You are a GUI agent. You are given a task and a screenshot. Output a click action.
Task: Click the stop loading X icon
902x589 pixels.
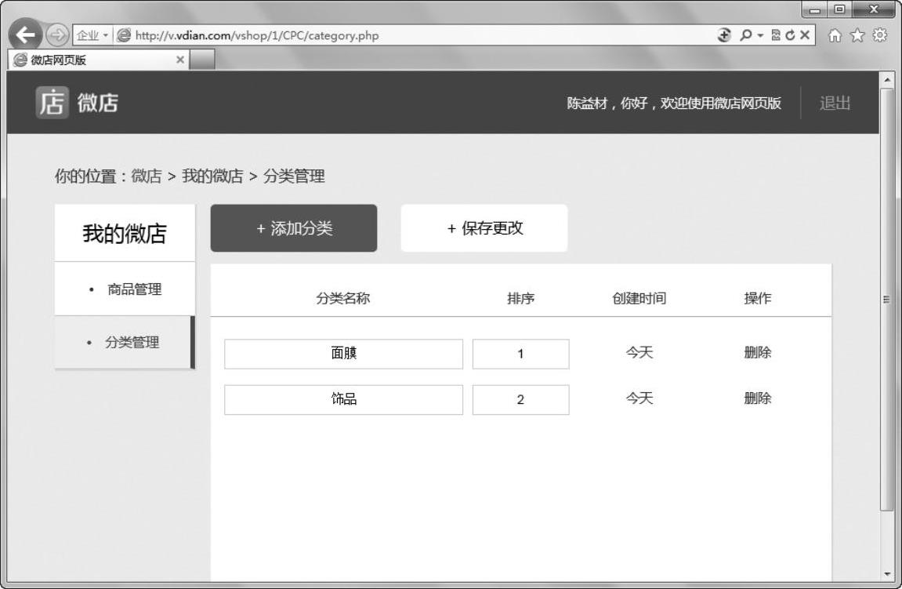click(x=805, y=36)
